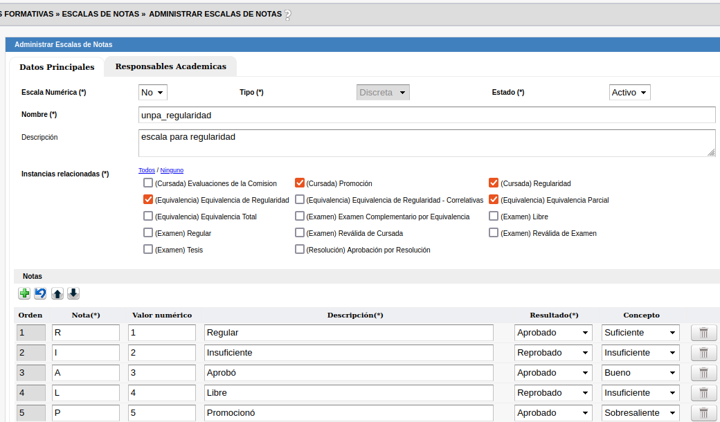Click Descripción field containing Aprobó
720x422 pixels.
tap(349, 373)
